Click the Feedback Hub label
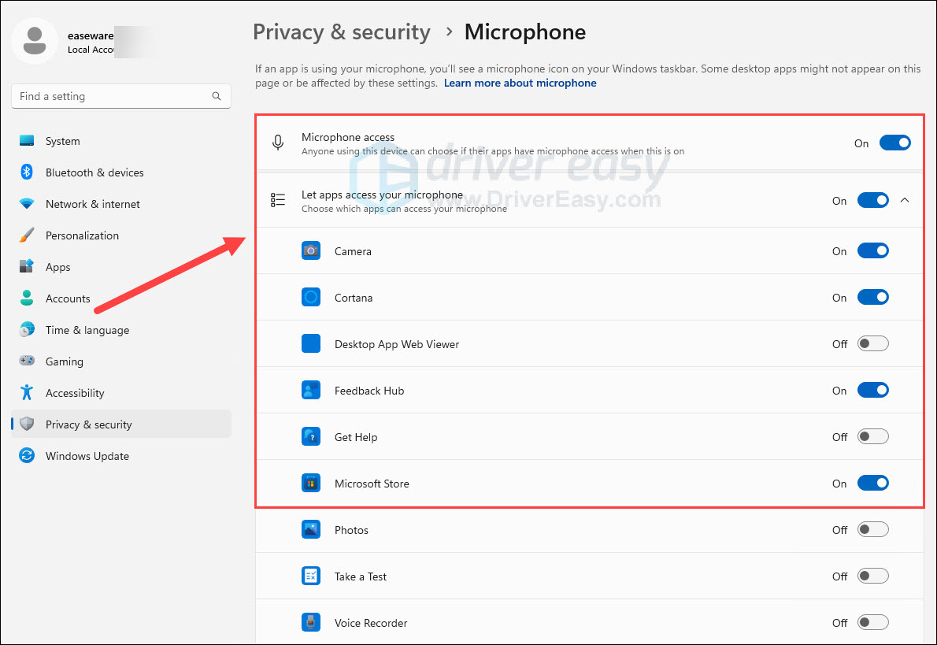Viewport: 937px width, 645px height. click(x=369, y=391)
